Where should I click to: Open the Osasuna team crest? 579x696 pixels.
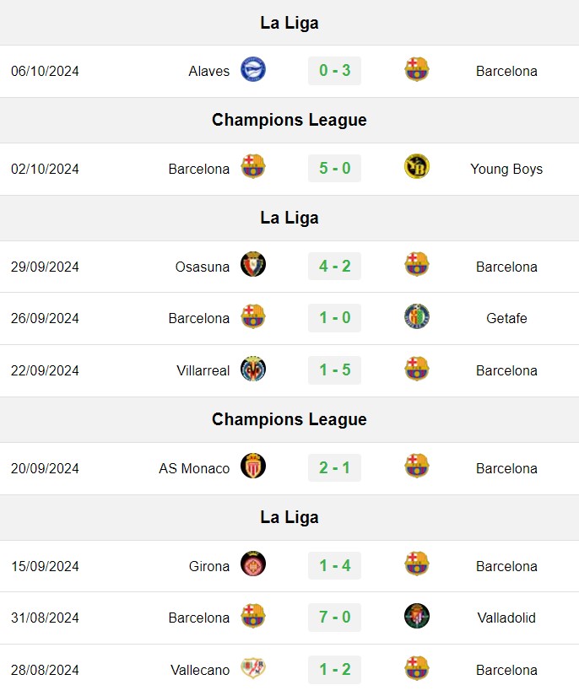[253, 265]
